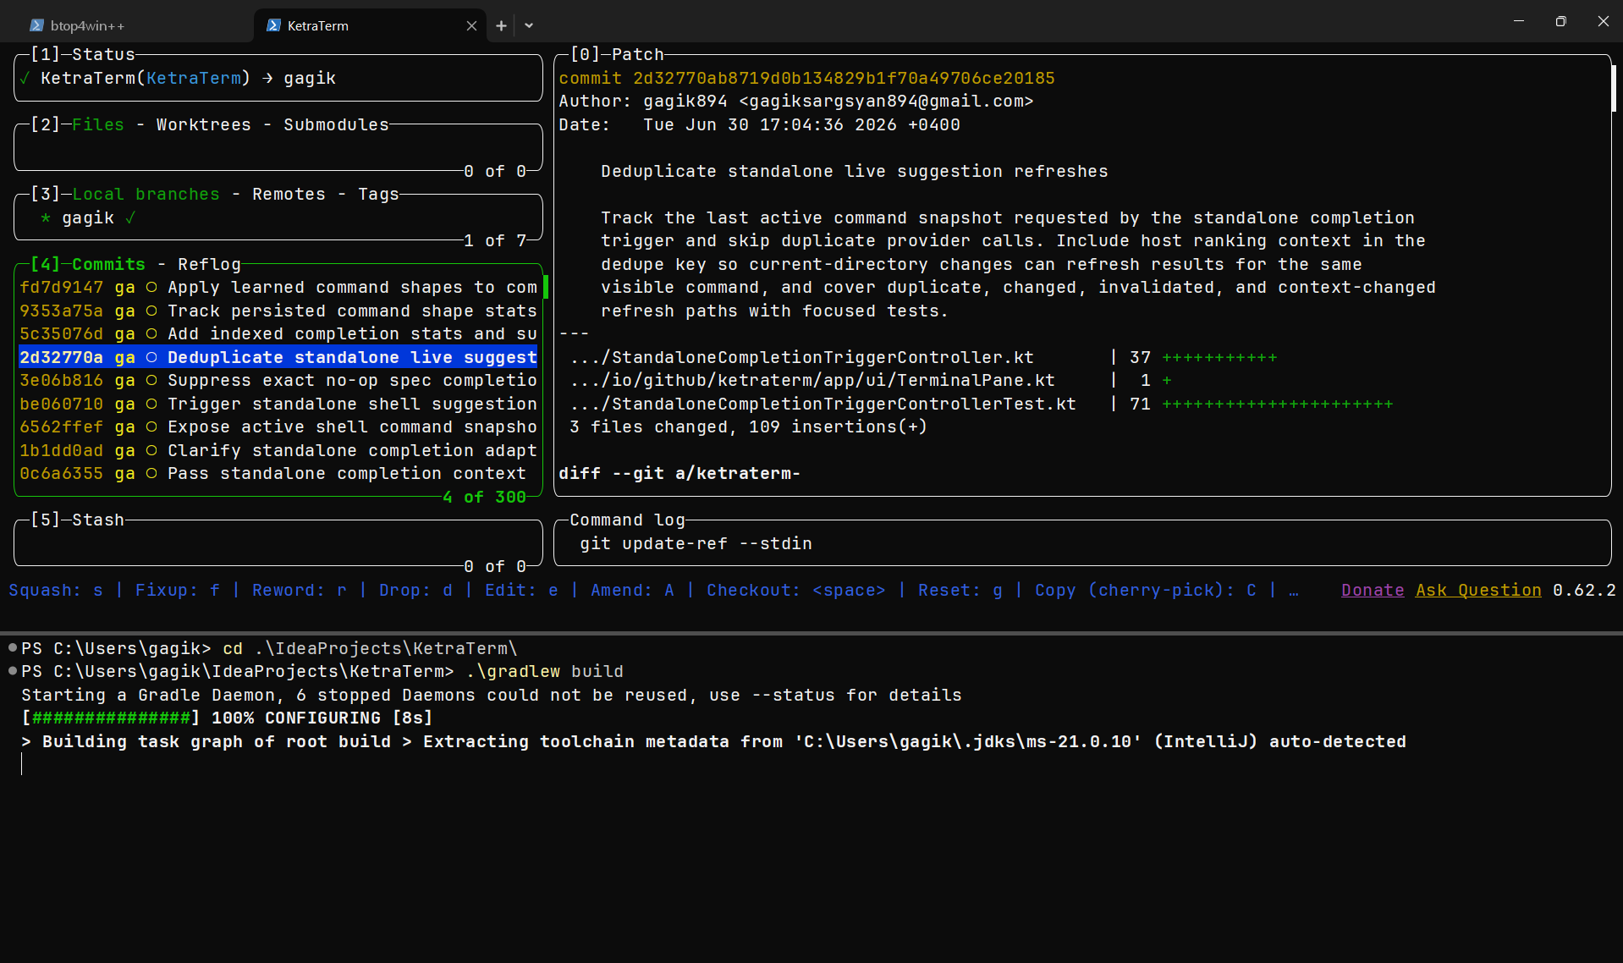Click the commit hash line in Patch panel
Image resolution: width=1623 pixels, height=963 pixels.
click(x=806, y=78)
